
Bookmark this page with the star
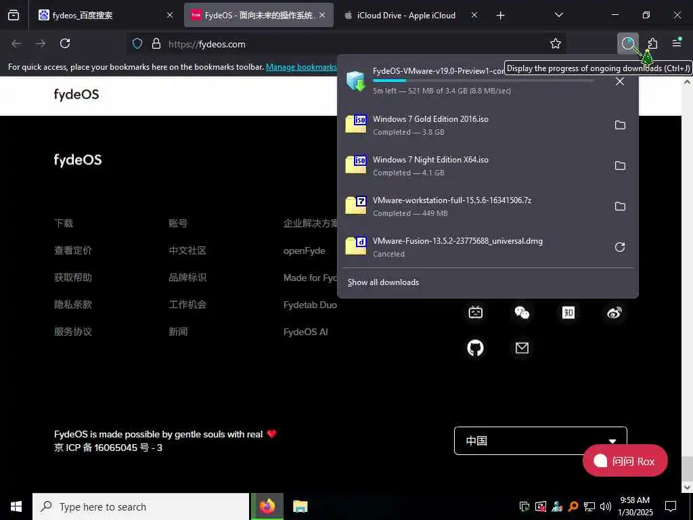556,43
